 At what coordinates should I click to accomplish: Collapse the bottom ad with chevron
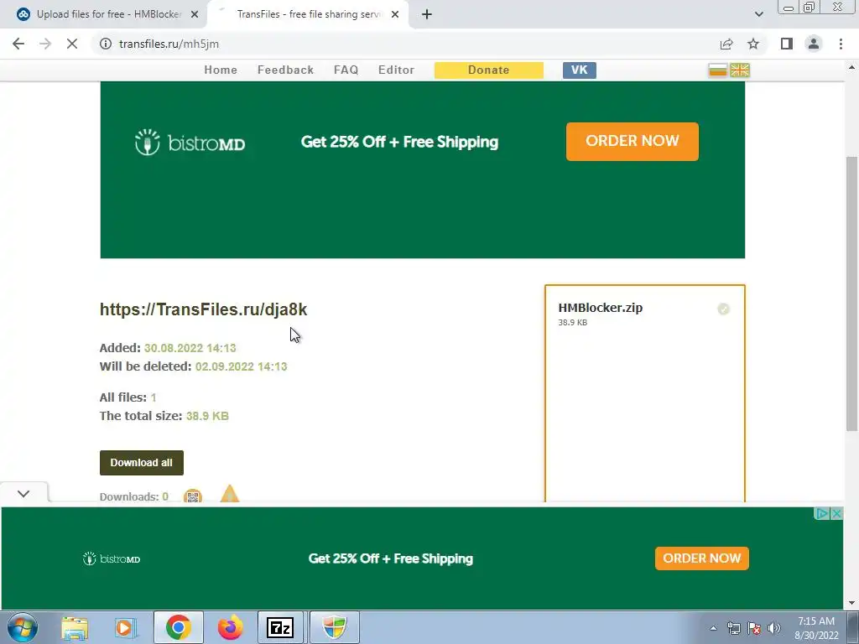point(23,493)
